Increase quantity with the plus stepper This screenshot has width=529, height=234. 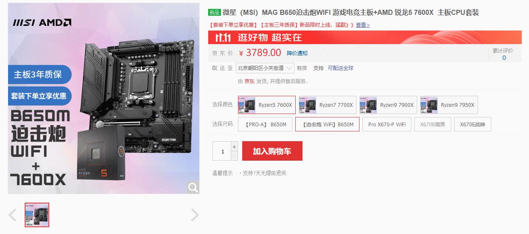(x=234, y=147)
